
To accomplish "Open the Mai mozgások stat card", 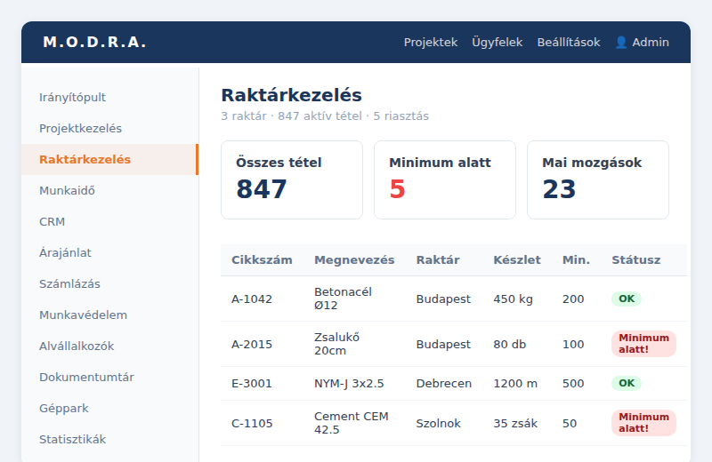I will tap(597, 180).
